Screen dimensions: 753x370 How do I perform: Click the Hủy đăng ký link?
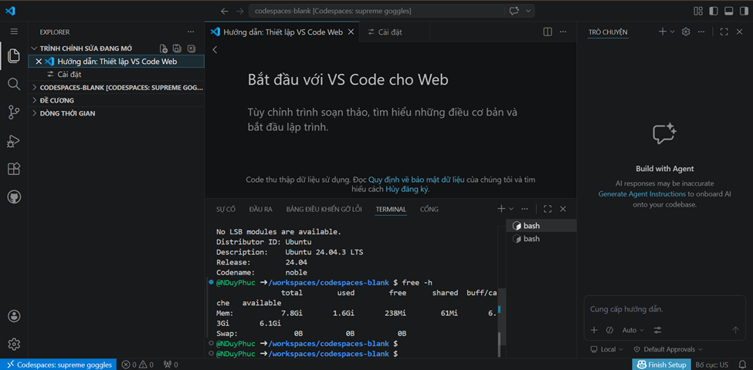click(x=407, y=190)
